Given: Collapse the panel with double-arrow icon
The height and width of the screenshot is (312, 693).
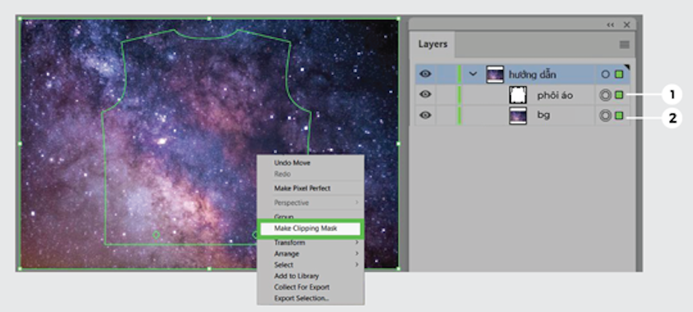Looking at the screenshot, I should [x=610, y=25].
